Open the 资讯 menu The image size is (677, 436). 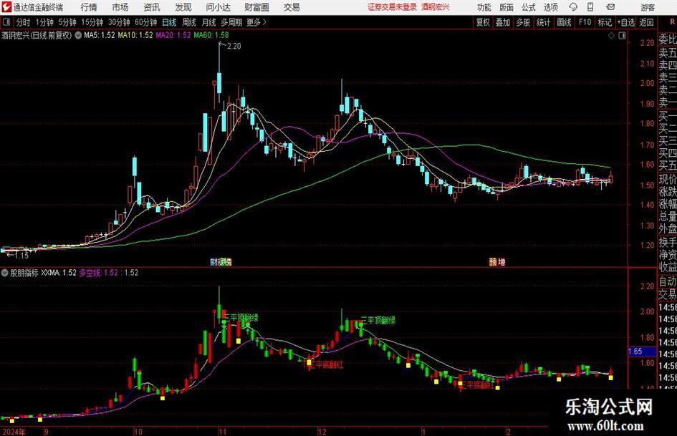pyautogui.click(x=152, y=7)
